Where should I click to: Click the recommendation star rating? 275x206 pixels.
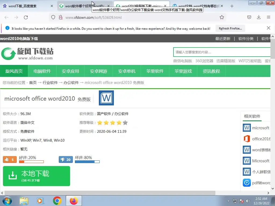tap(113, 122)
